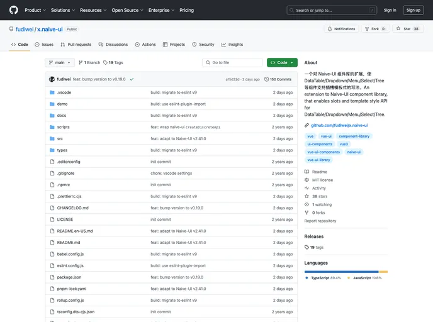Expand the Enterprise menu
The width and height of the screenshot is (433, 322).
(161, 10)
